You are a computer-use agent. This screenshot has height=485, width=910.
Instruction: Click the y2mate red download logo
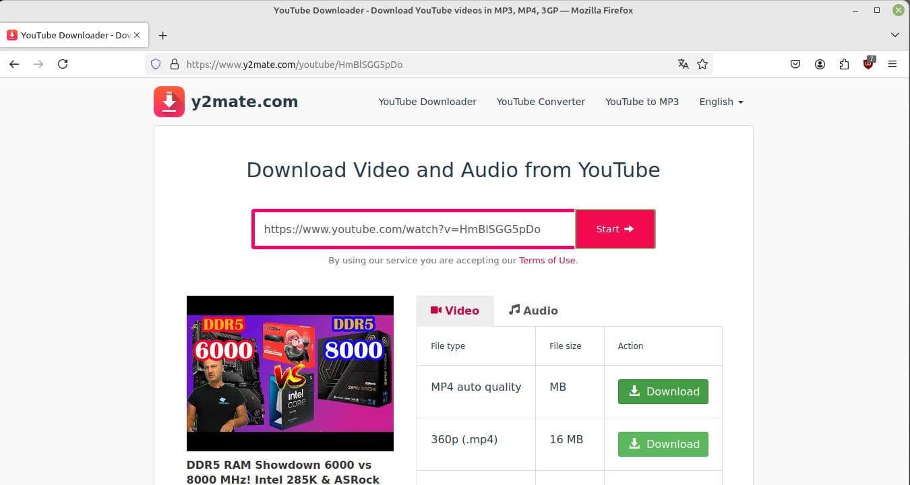point(169,102)
